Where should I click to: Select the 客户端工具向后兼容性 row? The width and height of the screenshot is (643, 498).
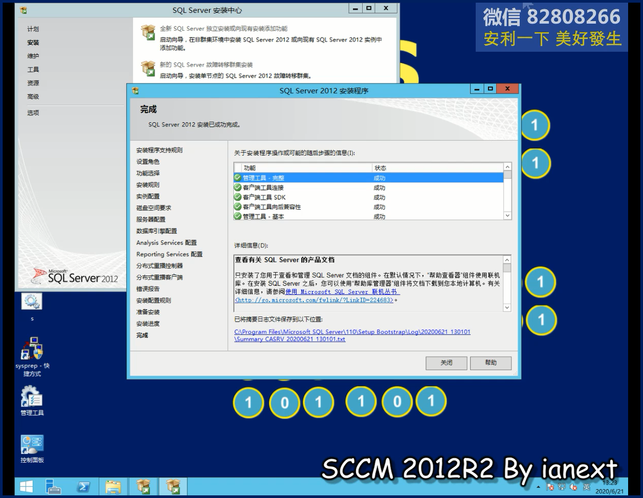(x=368, y=207)
